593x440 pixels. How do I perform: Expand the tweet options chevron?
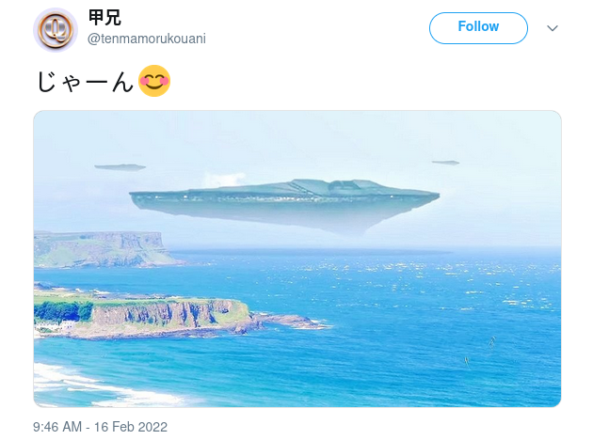553,28
